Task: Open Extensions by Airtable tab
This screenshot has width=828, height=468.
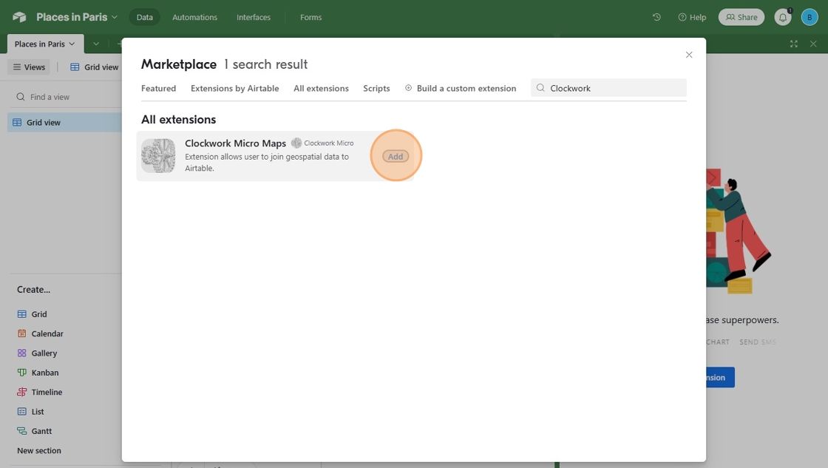Action: pyautogui.click(x=234, y=88)
